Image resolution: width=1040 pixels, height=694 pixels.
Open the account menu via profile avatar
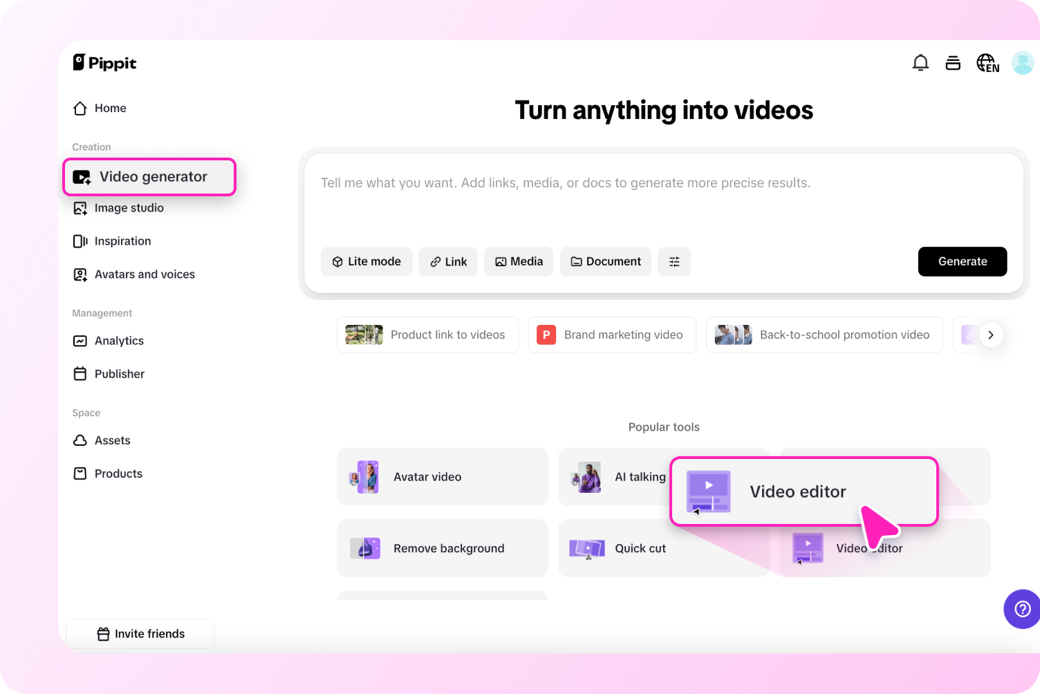click(x=1023, y=62)
